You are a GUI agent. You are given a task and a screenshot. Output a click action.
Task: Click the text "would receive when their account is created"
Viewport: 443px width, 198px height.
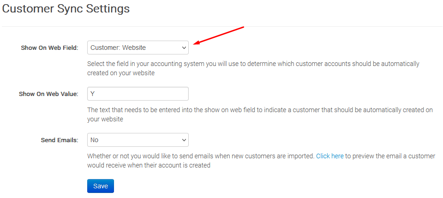click(149, 165)
